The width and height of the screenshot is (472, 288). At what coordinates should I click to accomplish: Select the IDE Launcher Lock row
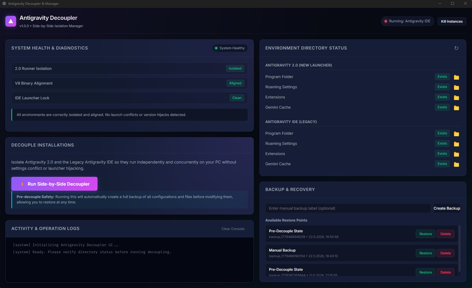129,98
